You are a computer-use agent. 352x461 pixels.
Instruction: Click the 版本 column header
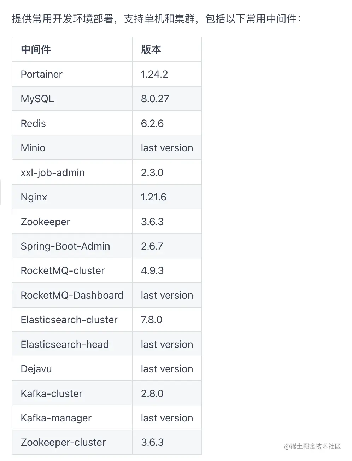point(151,49)
